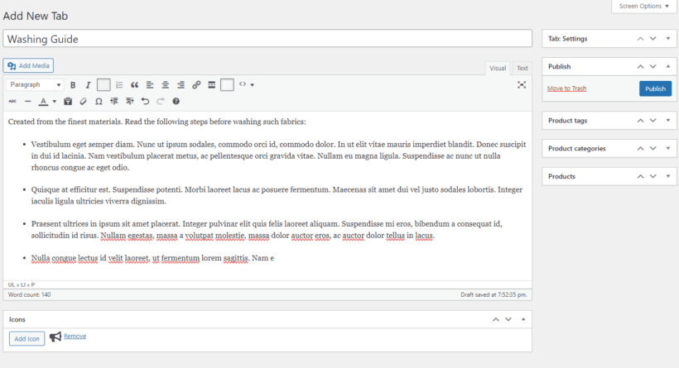
Task: Toggle the toolbar toggle button
Action: [x=227, y=85]
